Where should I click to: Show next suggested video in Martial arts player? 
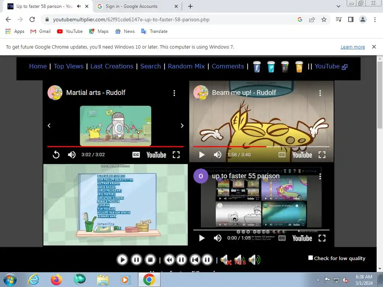coord(182,126)
